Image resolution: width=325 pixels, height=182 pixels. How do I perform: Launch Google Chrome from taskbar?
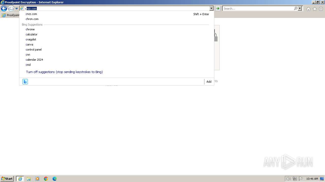point(46,179)
